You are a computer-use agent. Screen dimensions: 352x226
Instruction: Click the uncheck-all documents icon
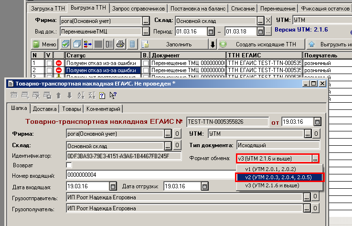click(x=77, y=44)
